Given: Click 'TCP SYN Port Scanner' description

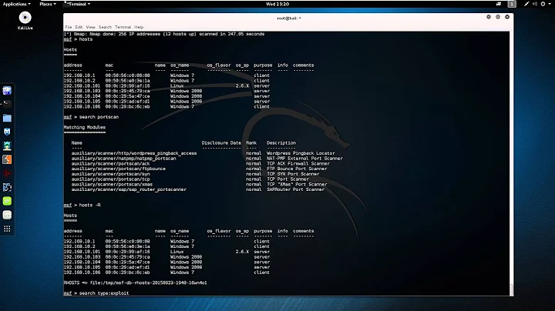Looking at the screenshot, I should pos(293,174).
